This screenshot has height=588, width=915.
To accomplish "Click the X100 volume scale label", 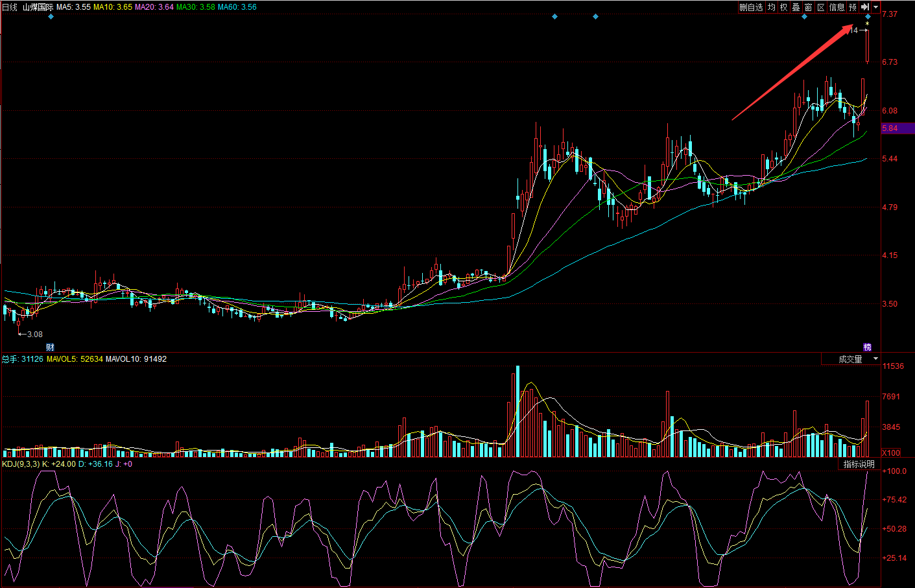I will click(891, 453).
